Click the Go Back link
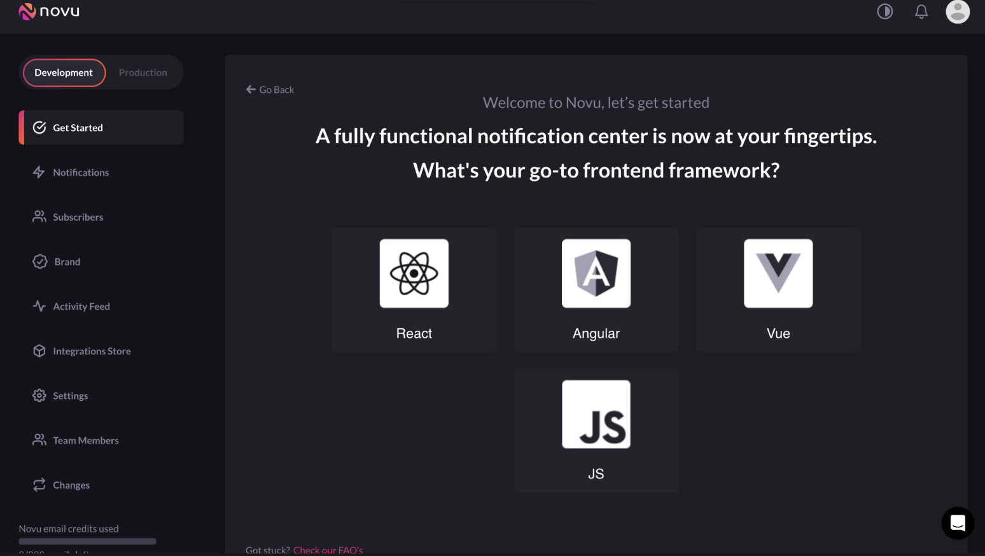The image size is (985, 556). [x=270, y=89]
